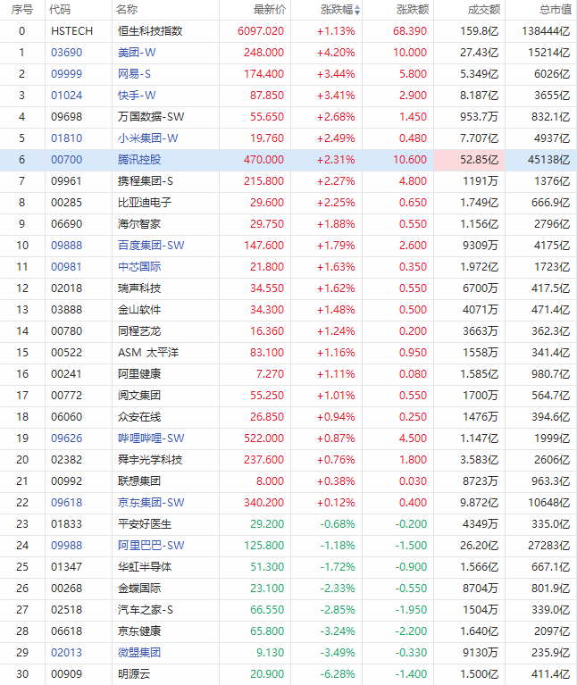Select the HSTECH code cell
This screenshot has height=685, width=577.
[x=71, y=31]
